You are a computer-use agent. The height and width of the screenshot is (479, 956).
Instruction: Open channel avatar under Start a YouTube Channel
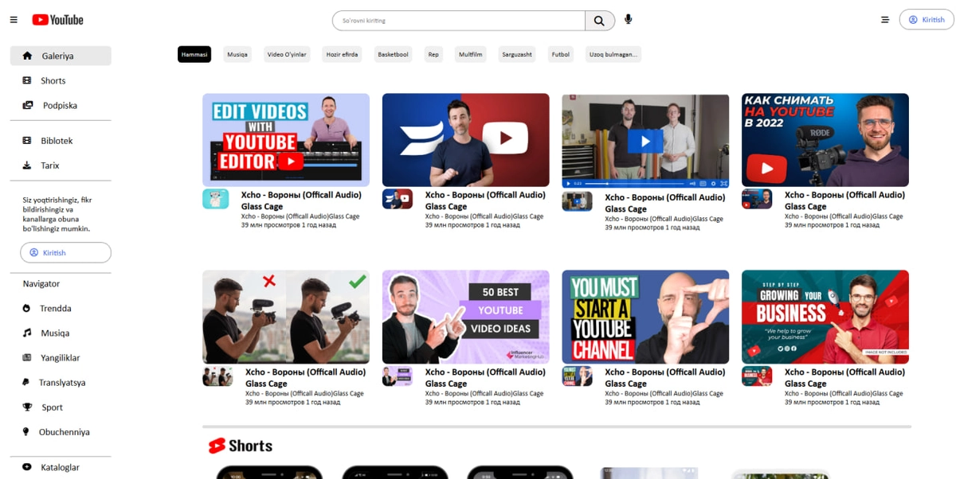(x=577, y=376)
